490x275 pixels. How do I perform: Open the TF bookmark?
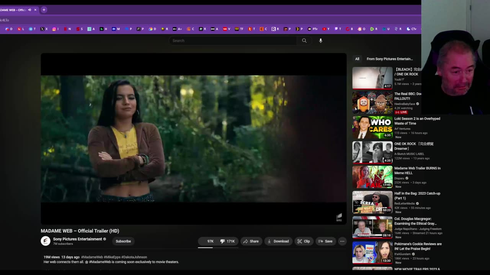[x=239, y=29]
